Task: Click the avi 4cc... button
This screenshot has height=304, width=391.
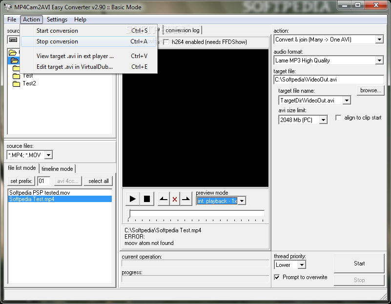Action: (68, 181)
